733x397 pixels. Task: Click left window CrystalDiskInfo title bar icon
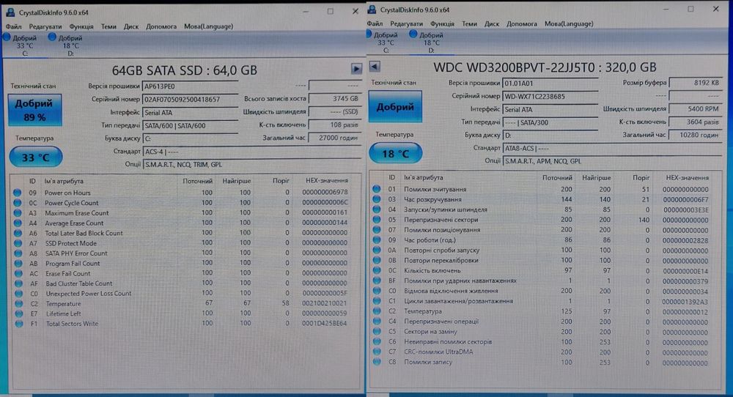point(11,12)
